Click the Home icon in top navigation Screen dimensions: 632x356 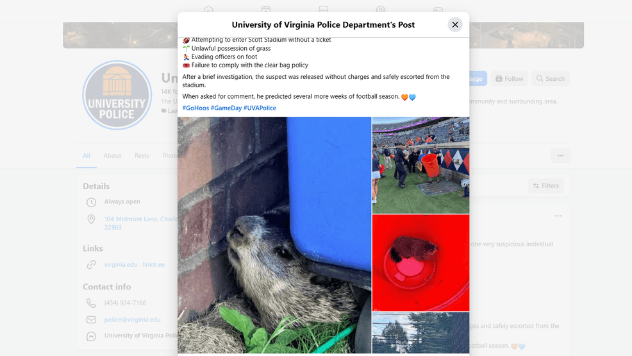pos(208,10)
